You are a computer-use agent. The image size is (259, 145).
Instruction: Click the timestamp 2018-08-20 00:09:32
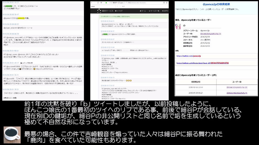[x=11, y=24]
